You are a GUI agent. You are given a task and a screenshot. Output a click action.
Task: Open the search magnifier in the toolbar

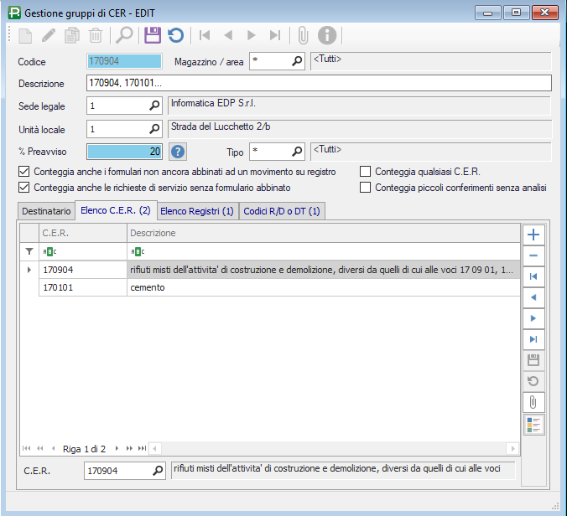tap(124, 35)
